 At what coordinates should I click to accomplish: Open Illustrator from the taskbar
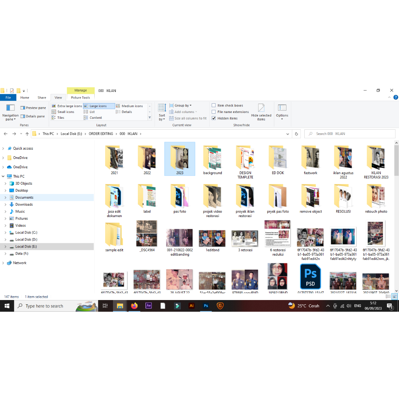point(192,306)
